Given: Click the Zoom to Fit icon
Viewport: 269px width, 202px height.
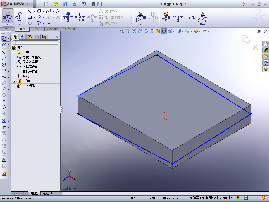Looking at the screenshot, I should [121, 31].
